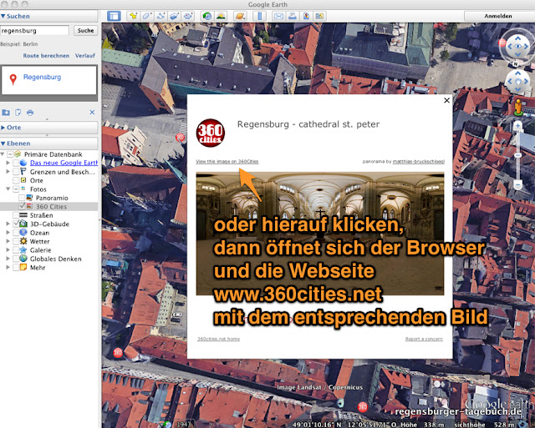Enable the Orte layer checkbox
Screen dimensions: 535x428
(x=16, y=180)
